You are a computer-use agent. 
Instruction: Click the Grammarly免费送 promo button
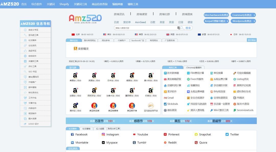[243, 15]
